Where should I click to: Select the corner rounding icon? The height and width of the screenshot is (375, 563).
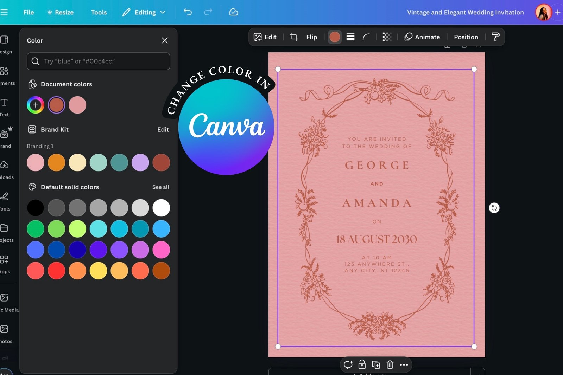[x=366, y=37]
